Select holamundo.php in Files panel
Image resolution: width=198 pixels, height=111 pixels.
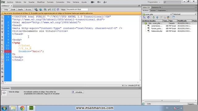pyautogui.click(x=157, y=31)
